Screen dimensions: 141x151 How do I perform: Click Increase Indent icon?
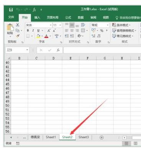pos(72,36)
